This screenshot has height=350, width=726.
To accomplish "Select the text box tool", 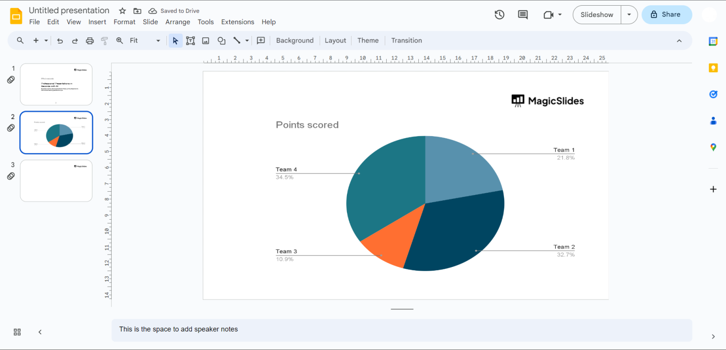I will pos(190,41).
